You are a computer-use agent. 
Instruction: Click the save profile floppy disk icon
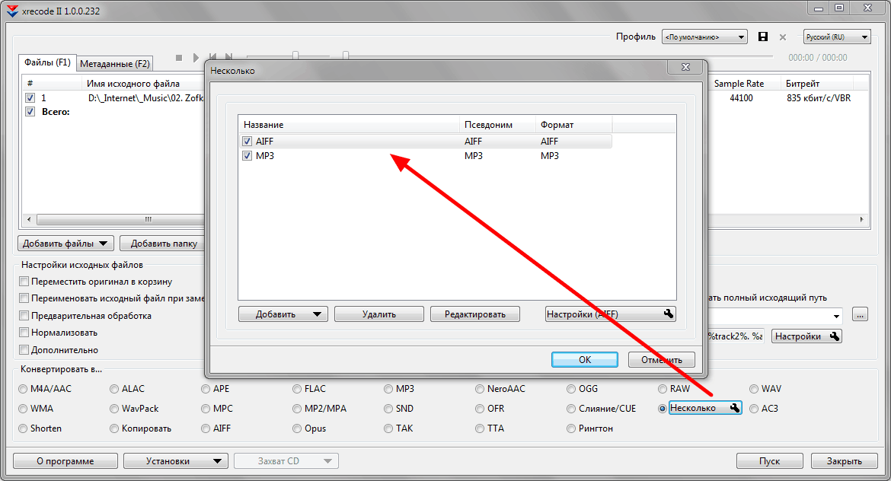763,37
